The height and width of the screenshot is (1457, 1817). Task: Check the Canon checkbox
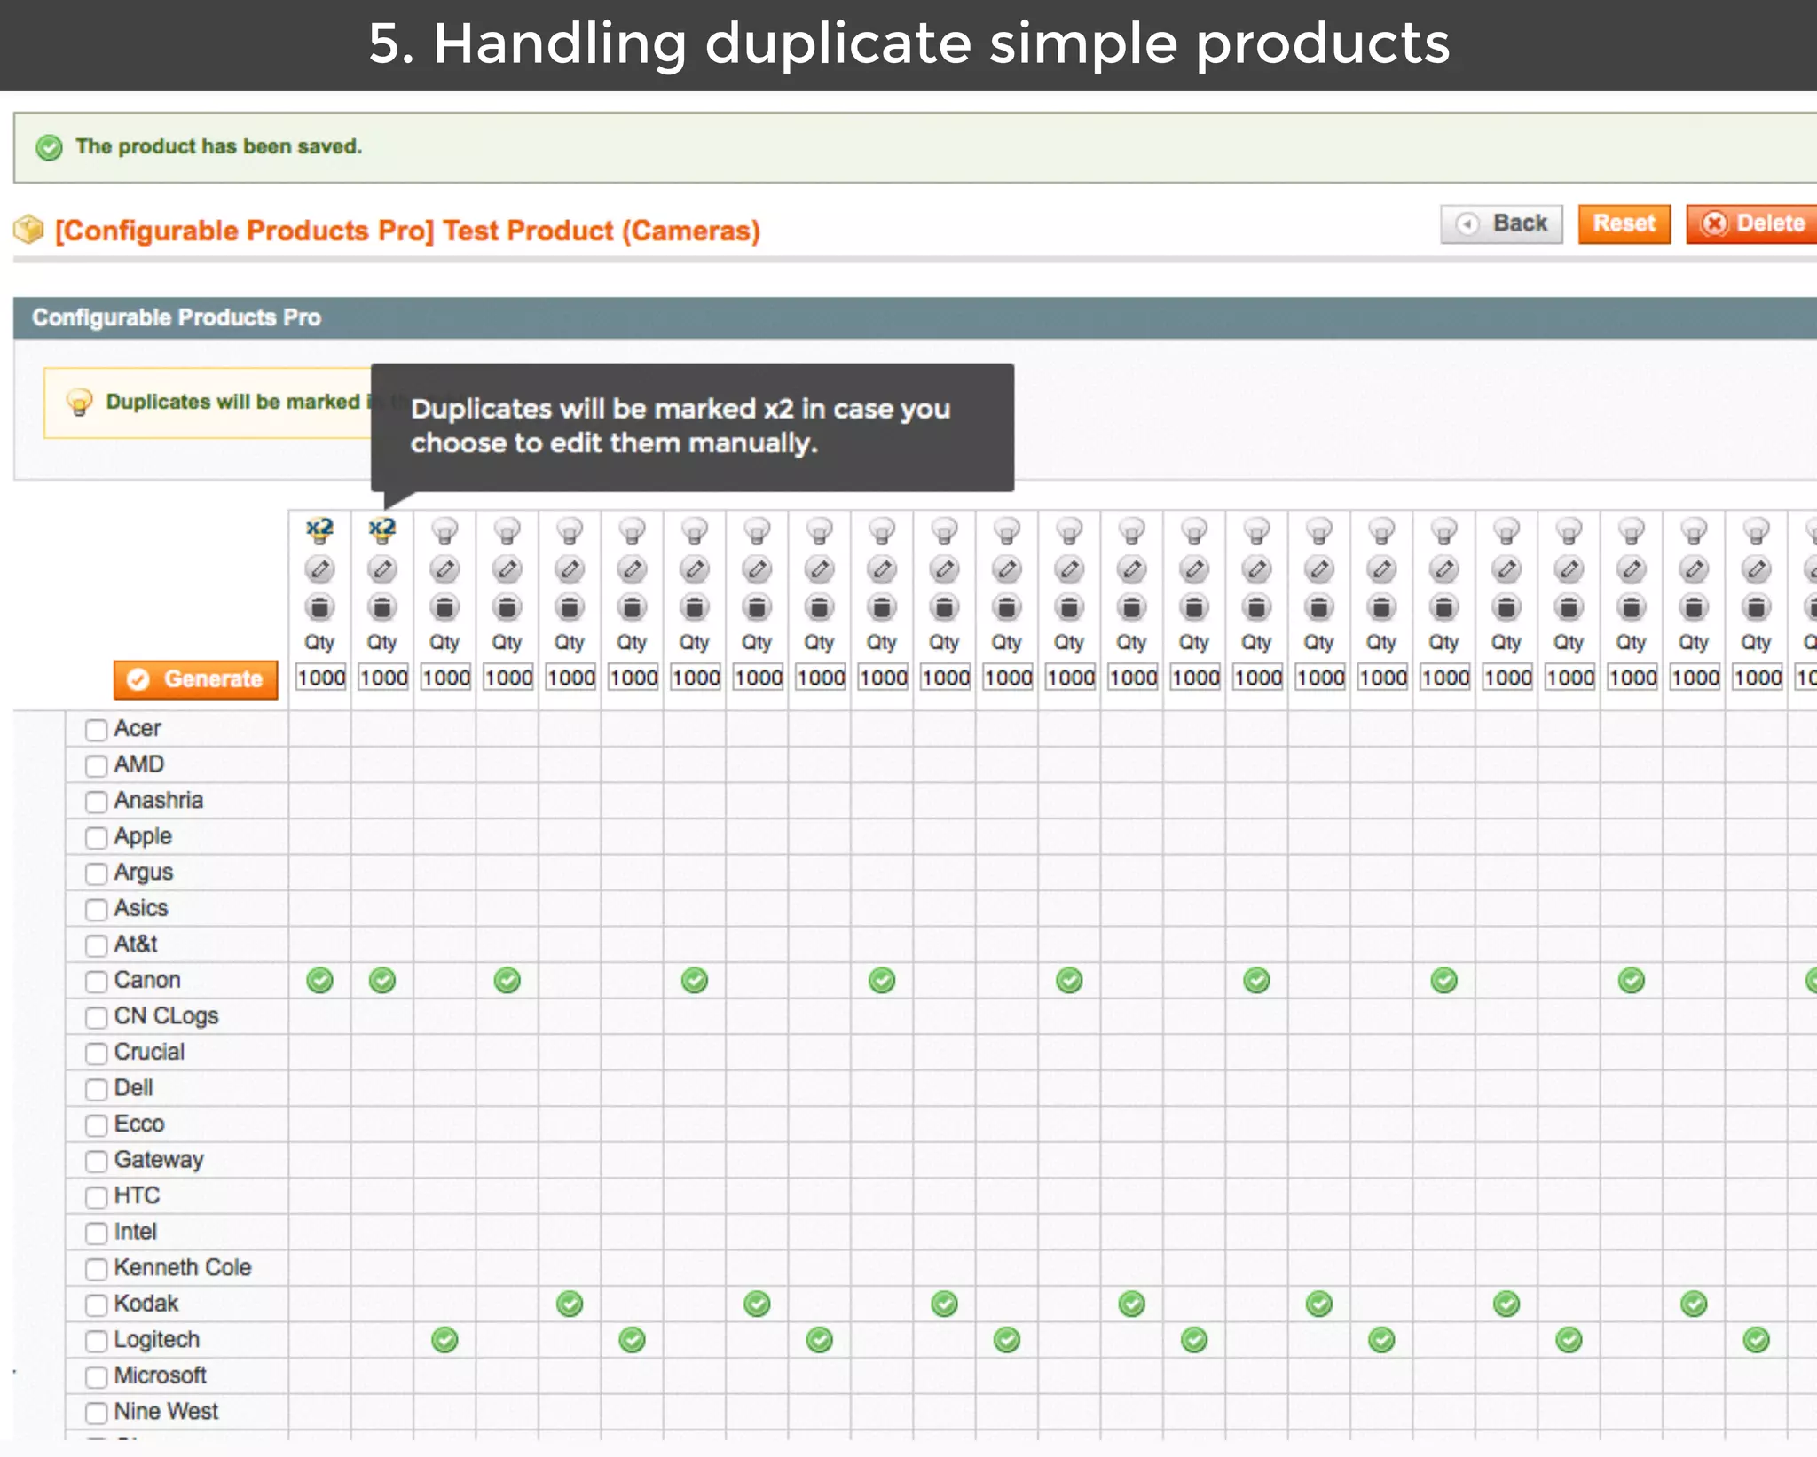96,982
